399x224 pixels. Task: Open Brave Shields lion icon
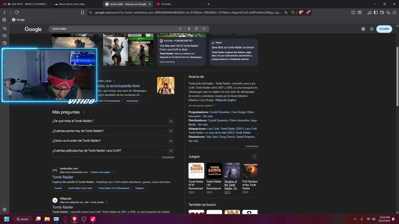pos(301,12)
